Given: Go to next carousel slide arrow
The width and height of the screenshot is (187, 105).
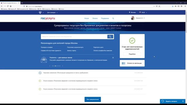Looking at the screenshot, I should [x=63, y=66].
